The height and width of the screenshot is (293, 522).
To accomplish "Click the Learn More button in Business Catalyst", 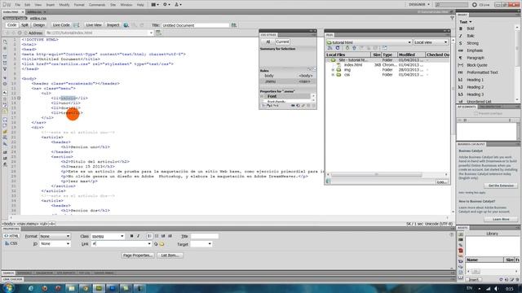I will 501,219.
